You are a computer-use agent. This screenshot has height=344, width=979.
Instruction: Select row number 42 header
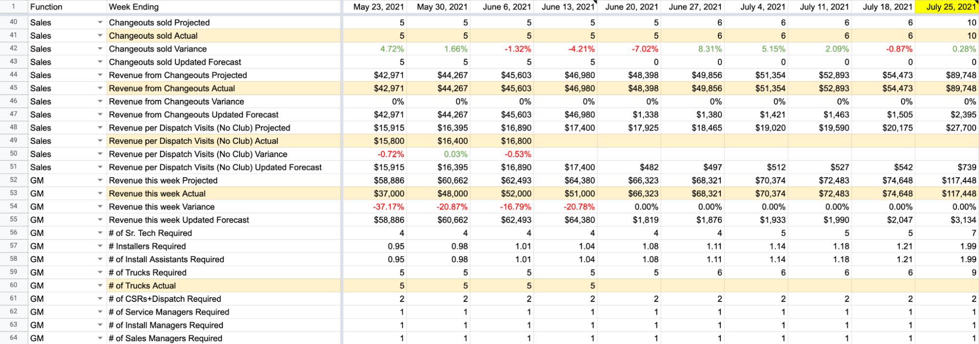pos(14,48)
